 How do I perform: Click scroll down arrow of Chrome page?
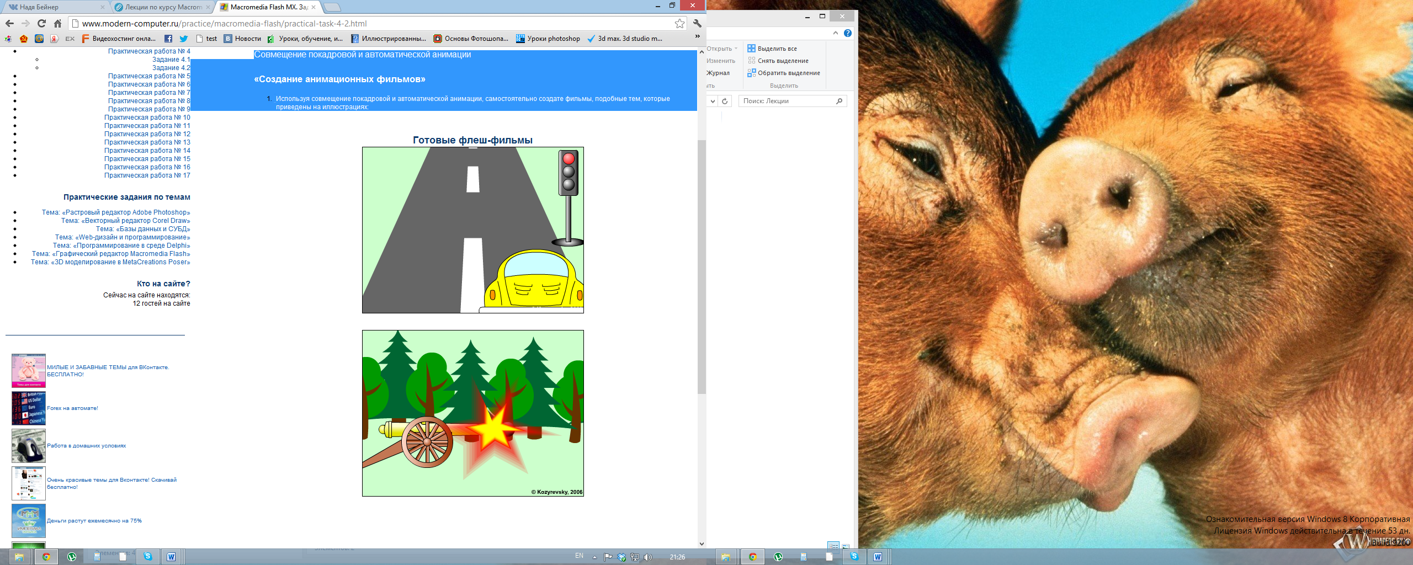tap(702, 543)
